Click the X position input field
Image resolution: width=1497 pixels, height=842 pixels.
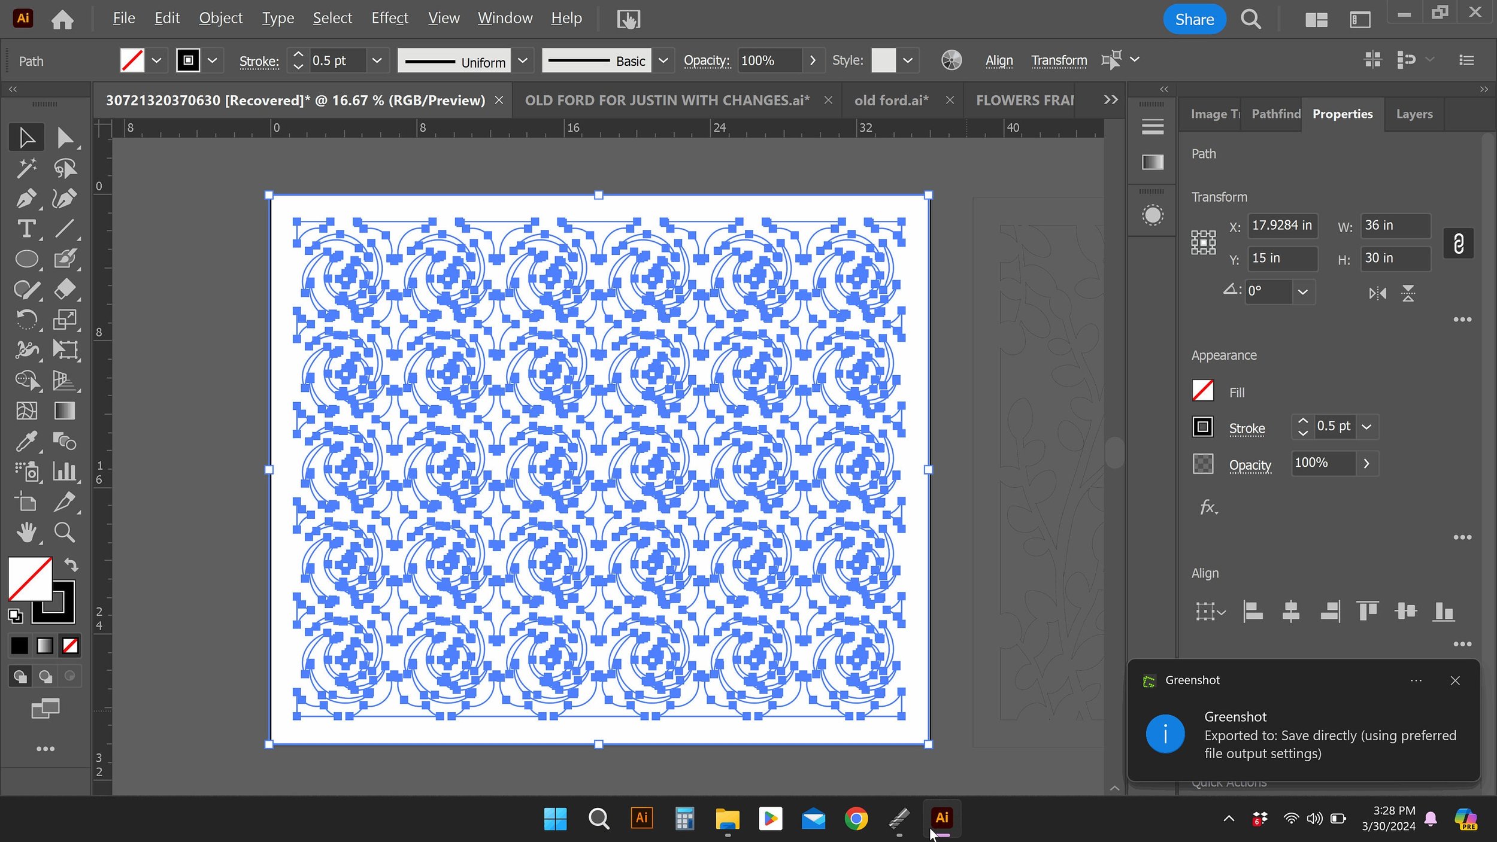pyautogui.click(x=1282, y=226)
